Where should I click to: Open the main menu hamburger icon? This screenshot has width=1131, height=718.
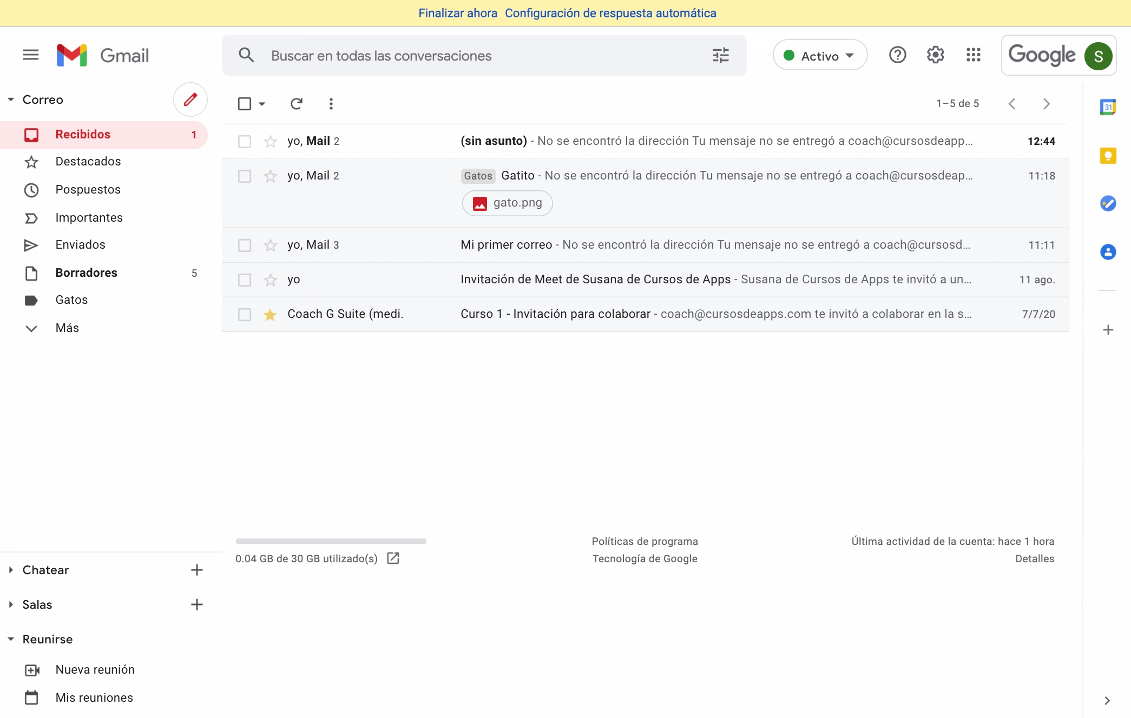[x=31, y=55]
